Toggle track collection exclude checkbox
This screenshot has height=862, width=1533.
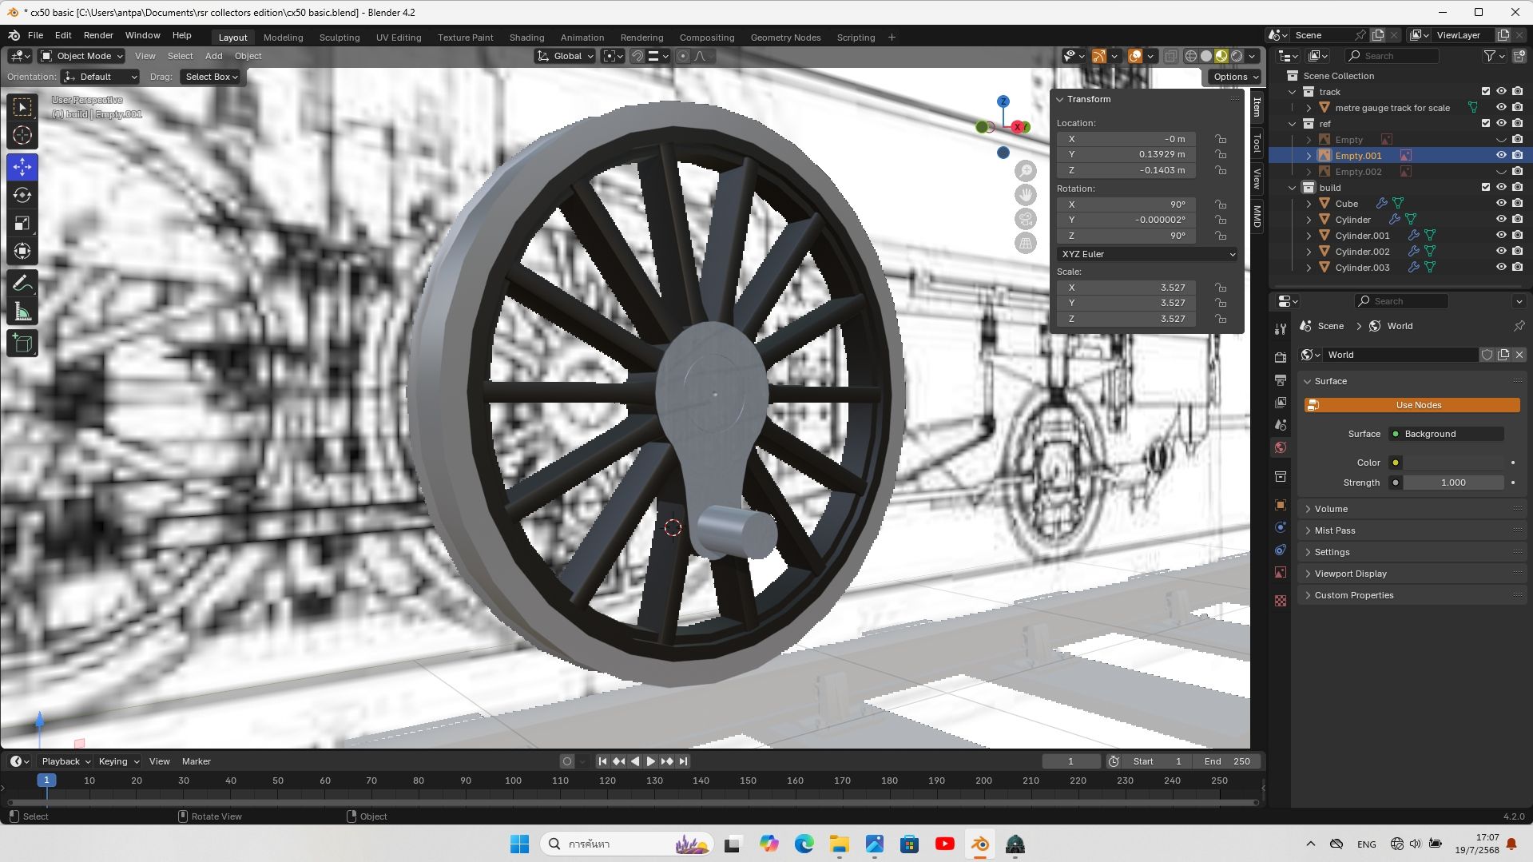pyautogui.click(x=1486, y=91)
